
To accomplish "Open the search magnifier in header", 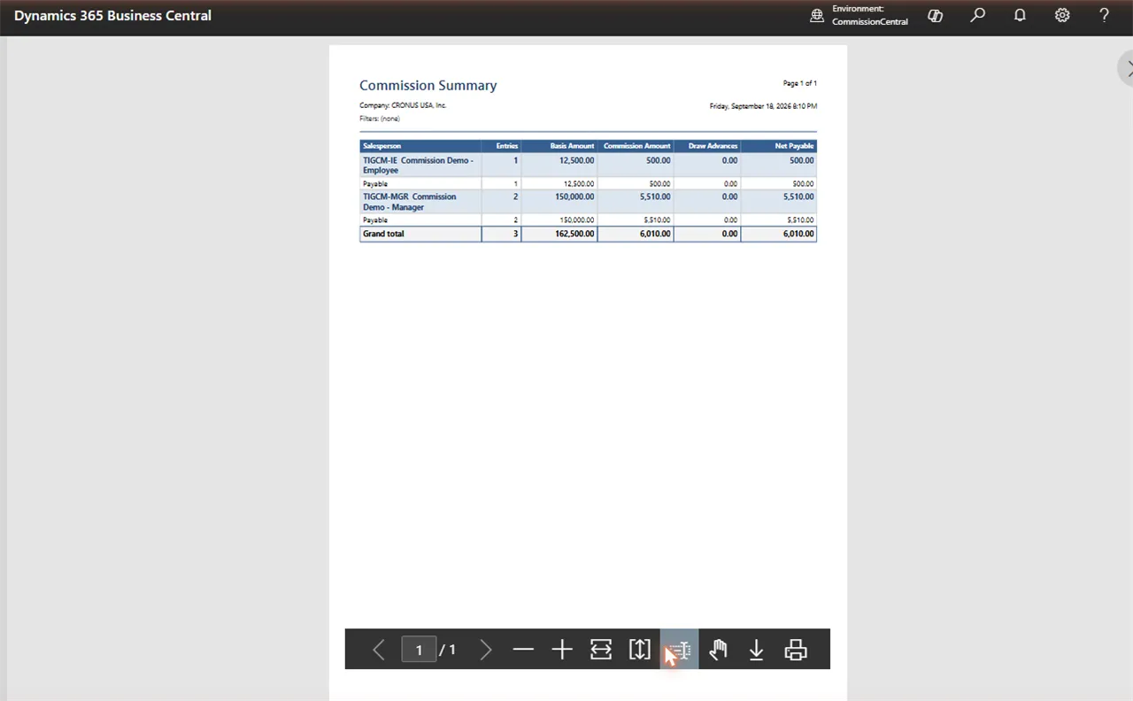I will click(x=977, y=15).
